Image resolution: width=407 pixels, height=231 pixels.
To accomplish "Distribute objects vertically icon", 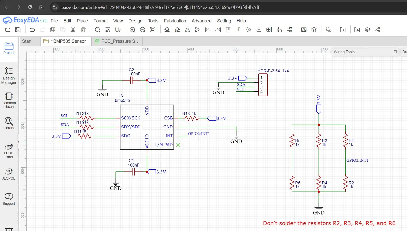I will [289, 30].
